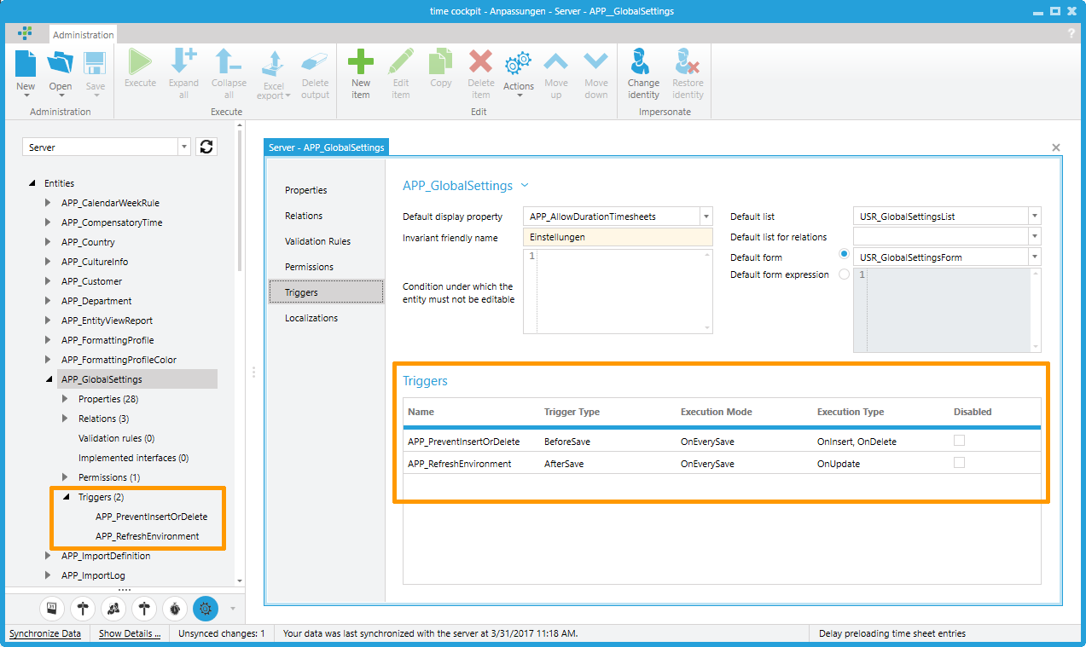Open the Default list for relations dropdown
The width and height of the screenshot is (1086, 647).
[1034, 237]
